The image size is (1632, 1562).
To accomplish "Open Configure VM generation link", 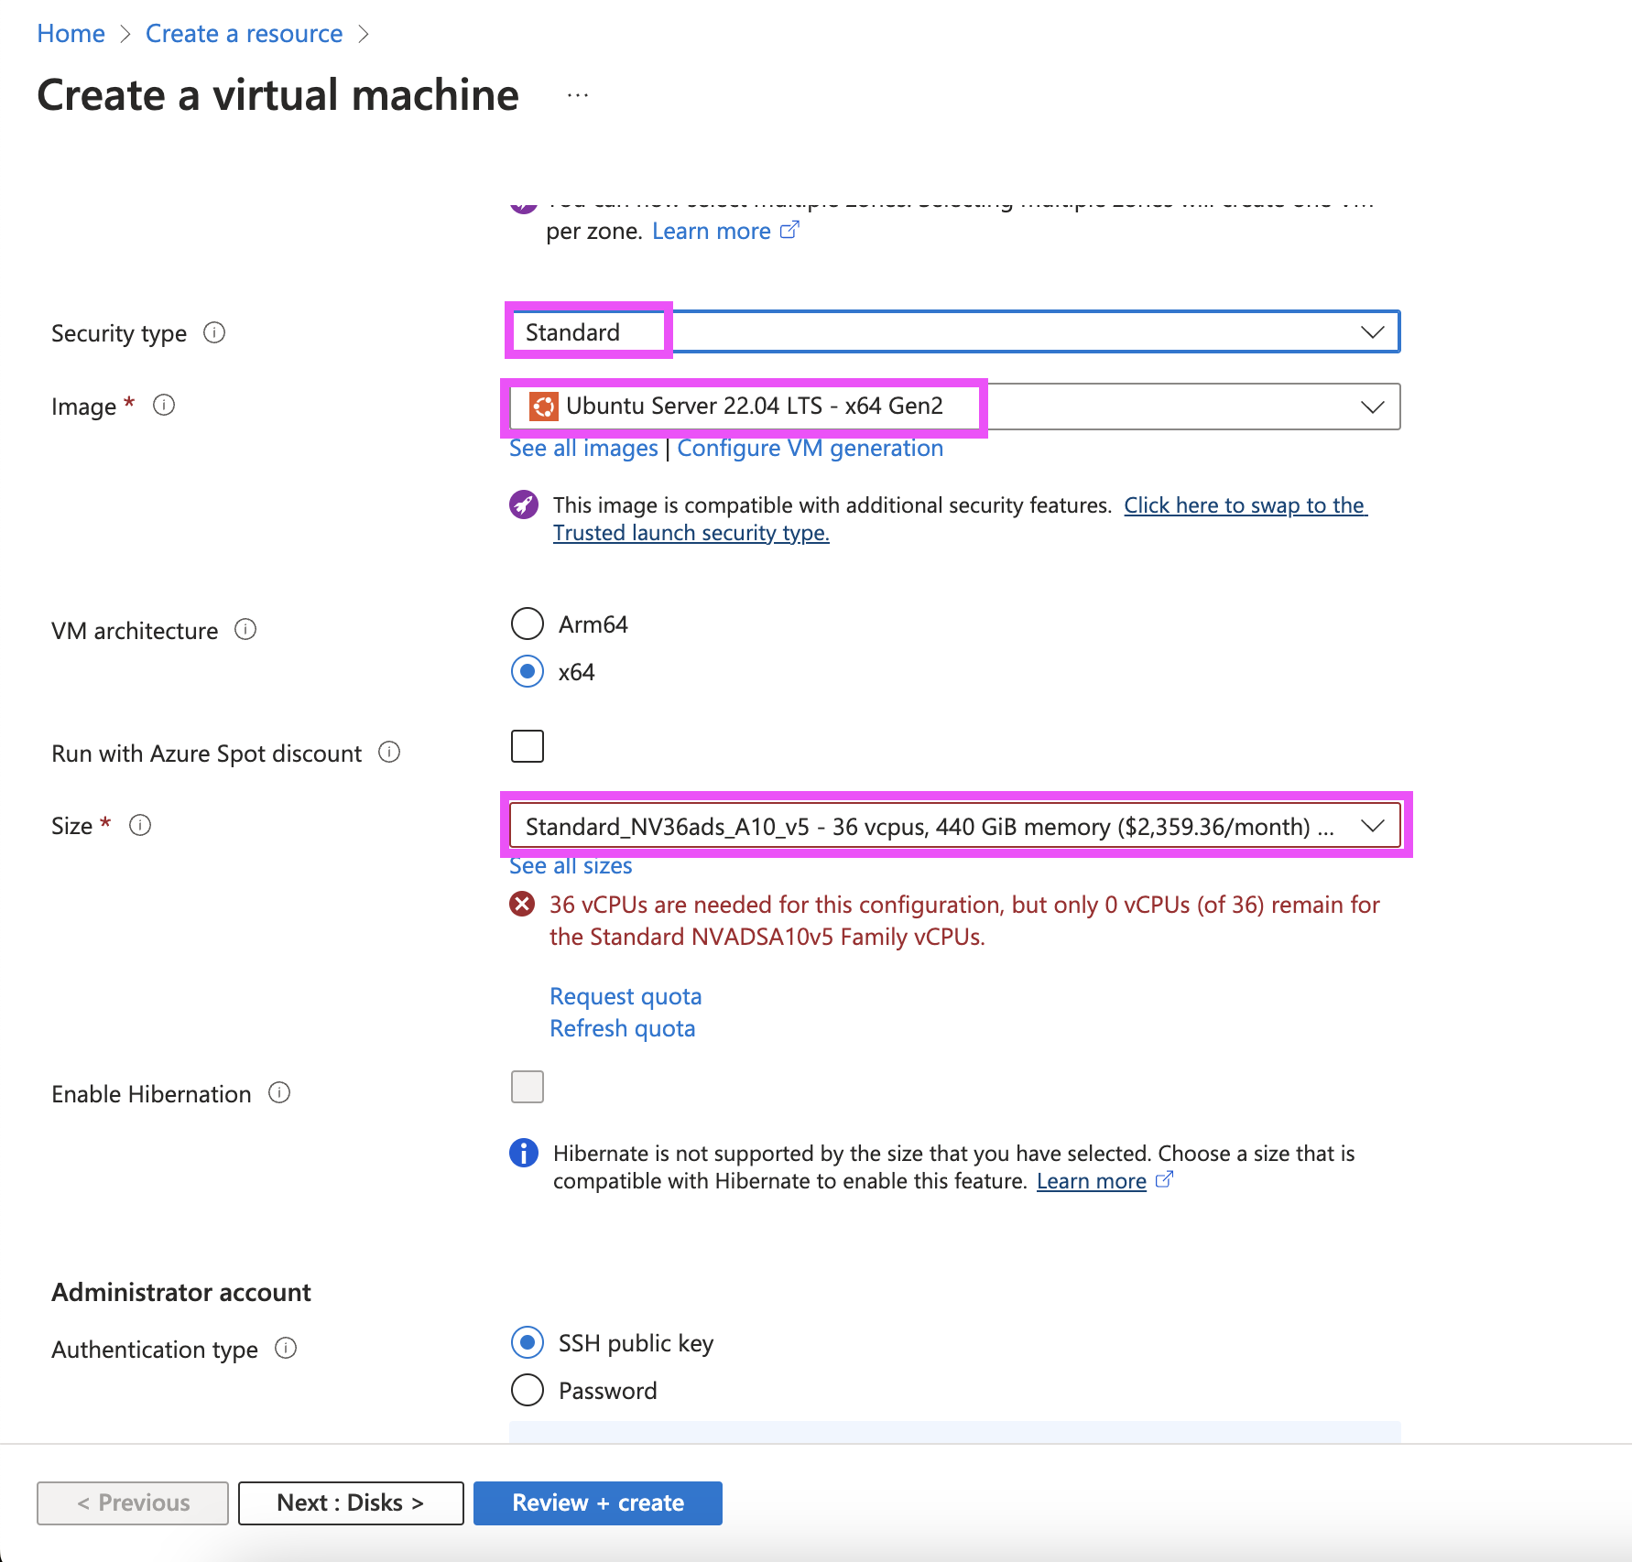I will click(x=810, y=449).
